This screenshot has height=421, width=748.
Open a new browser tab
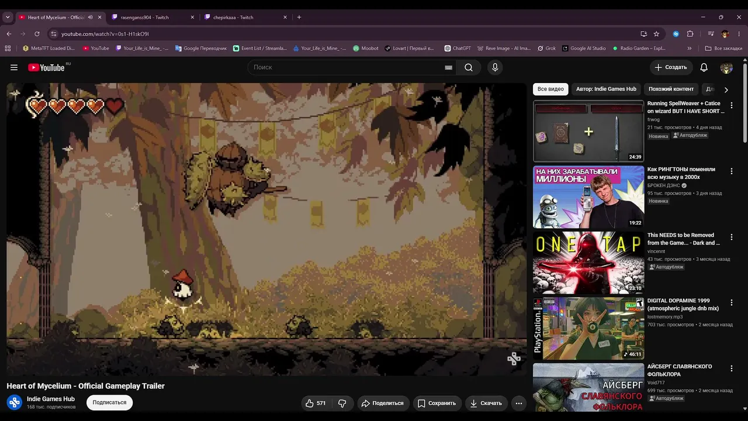tap(299, 18)
